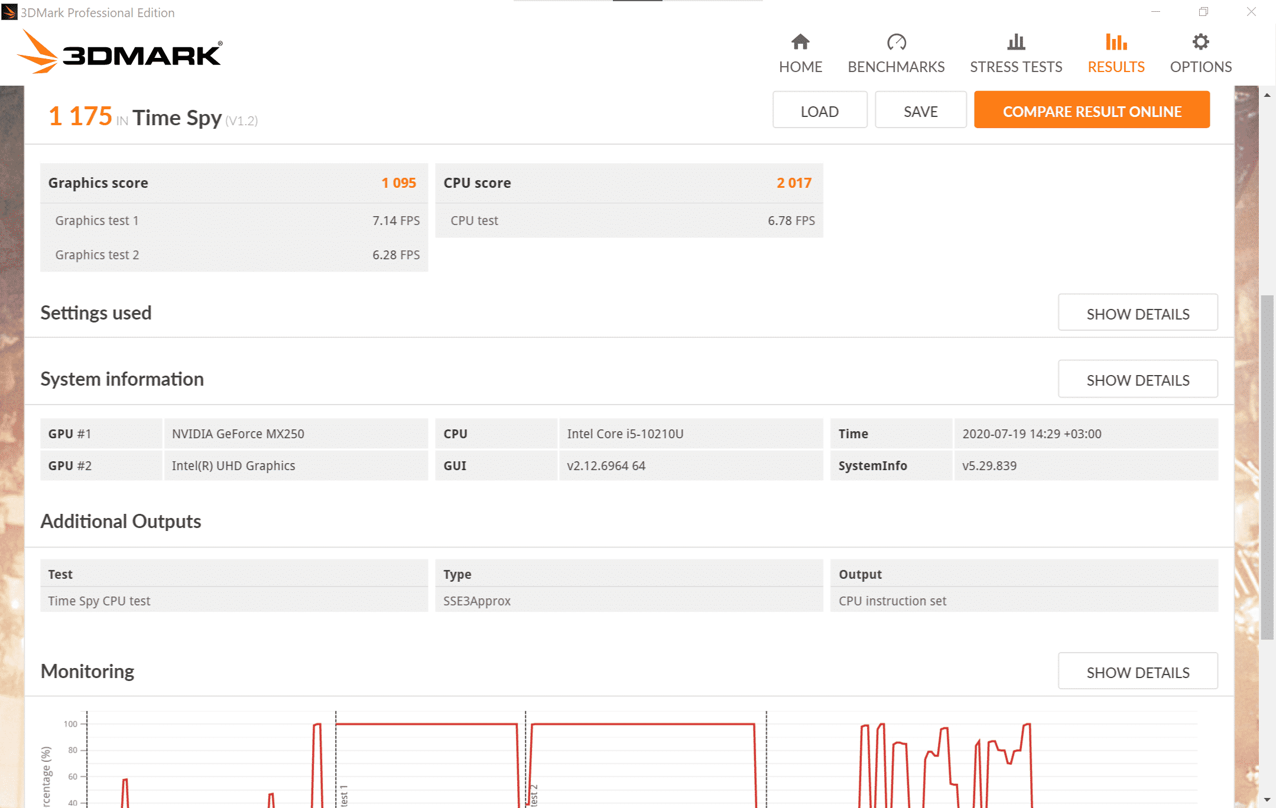Open Benchmarks via the gauge icon
1276x808 pixels.
tap(896, 42)
